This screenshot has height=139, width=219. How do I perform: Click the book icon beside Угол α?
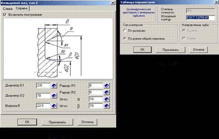(x=107, y=99)
